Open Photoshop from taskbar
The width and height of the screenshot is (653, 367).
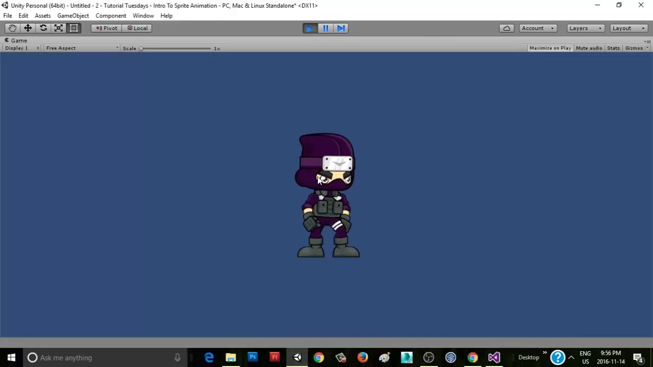click(x=253, y=357)
